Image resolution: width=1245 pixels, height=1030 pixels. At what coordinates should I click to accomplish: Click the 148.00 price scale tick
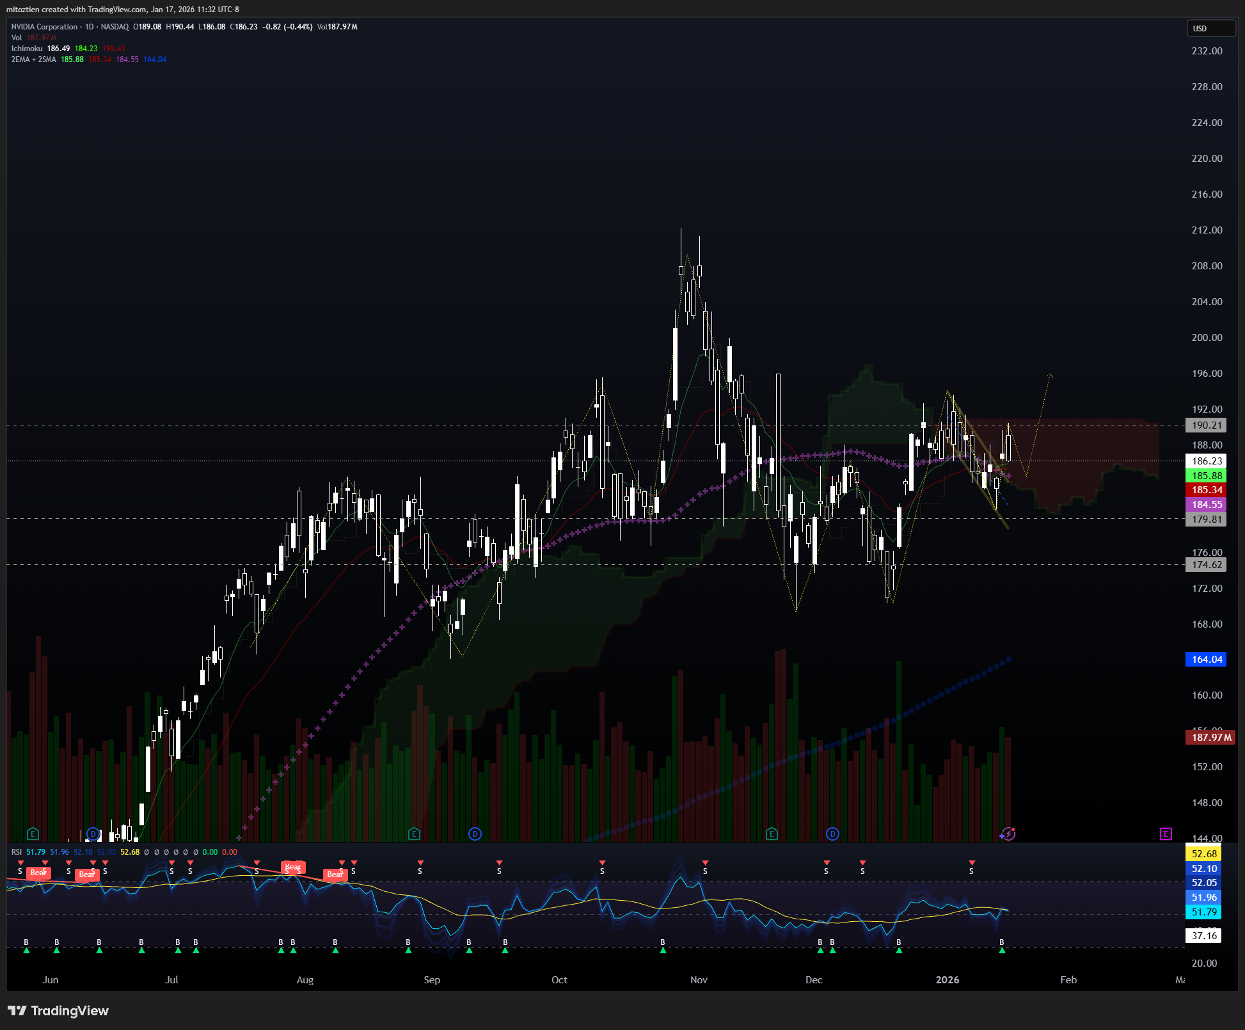(x=1207, y=803)
